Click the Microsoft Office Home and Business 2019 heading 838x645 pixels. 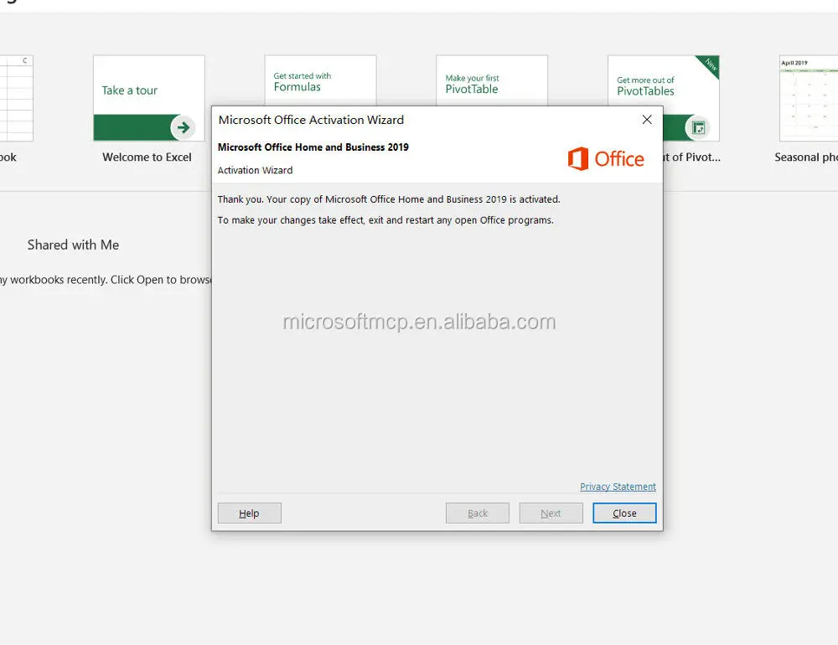pos(313,147)
